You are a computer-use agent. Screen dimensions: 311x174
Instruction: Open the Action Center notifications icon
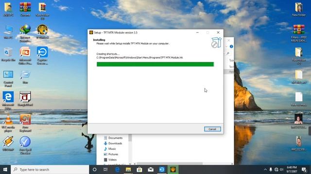304,170
